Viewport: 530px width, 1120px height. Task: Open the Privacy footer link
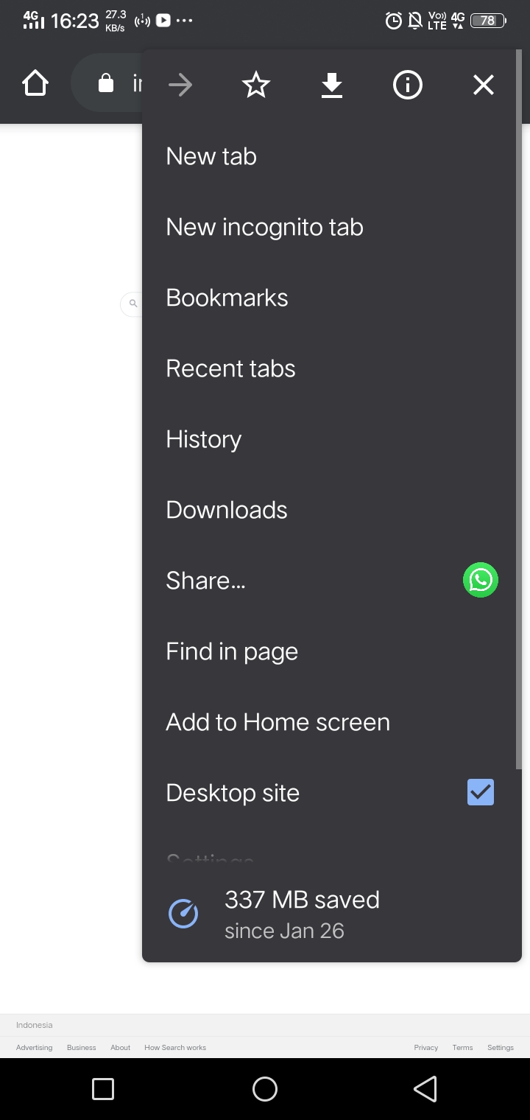(x=425, y=1047)
